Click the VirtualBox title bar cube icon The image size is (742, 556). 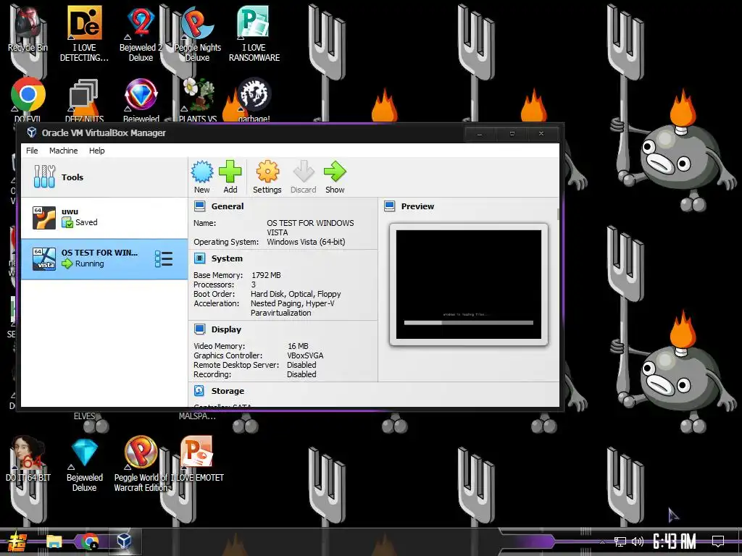[x=32, y=132]
